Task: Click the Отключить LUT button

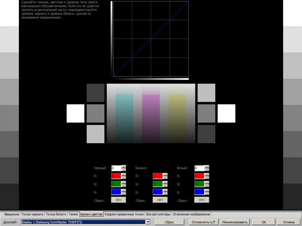Action: [x=203, y=222]
